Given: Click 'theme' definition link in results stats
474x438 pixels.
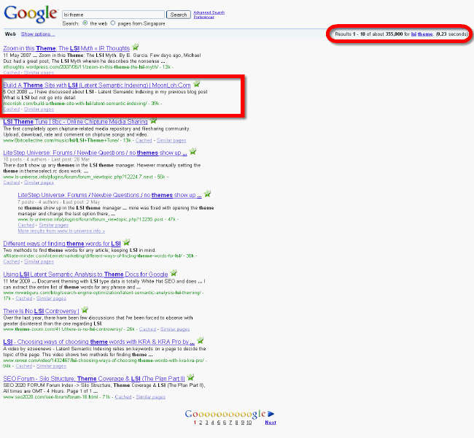Looking at the screenshot, I should [425, 34].
